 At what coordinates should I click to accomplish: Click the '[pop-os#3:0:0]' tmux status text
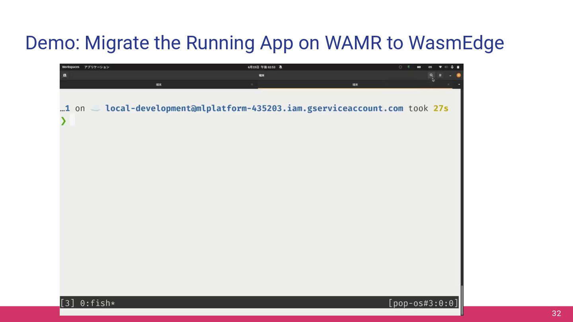(423, 303)
